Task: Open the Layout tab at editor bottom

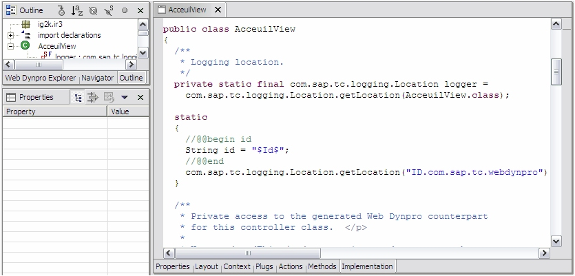Action: click(207, 266)
